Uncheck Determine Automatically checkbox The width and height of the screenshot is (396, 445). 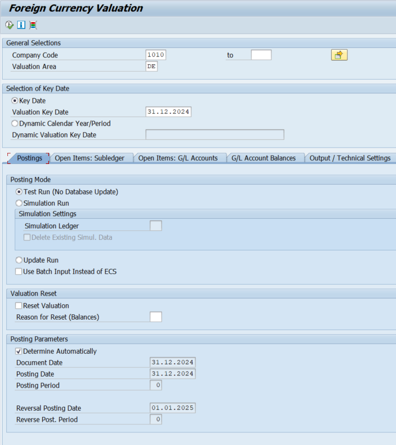(19, 351)
